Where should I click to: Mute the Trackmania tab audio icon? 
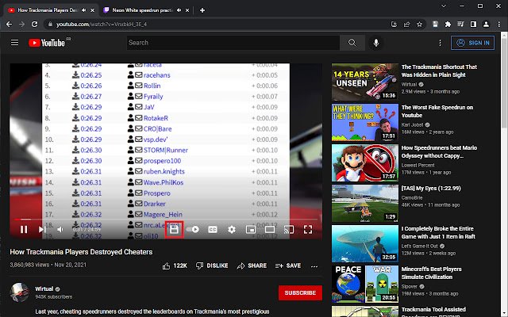click(83, 10)
